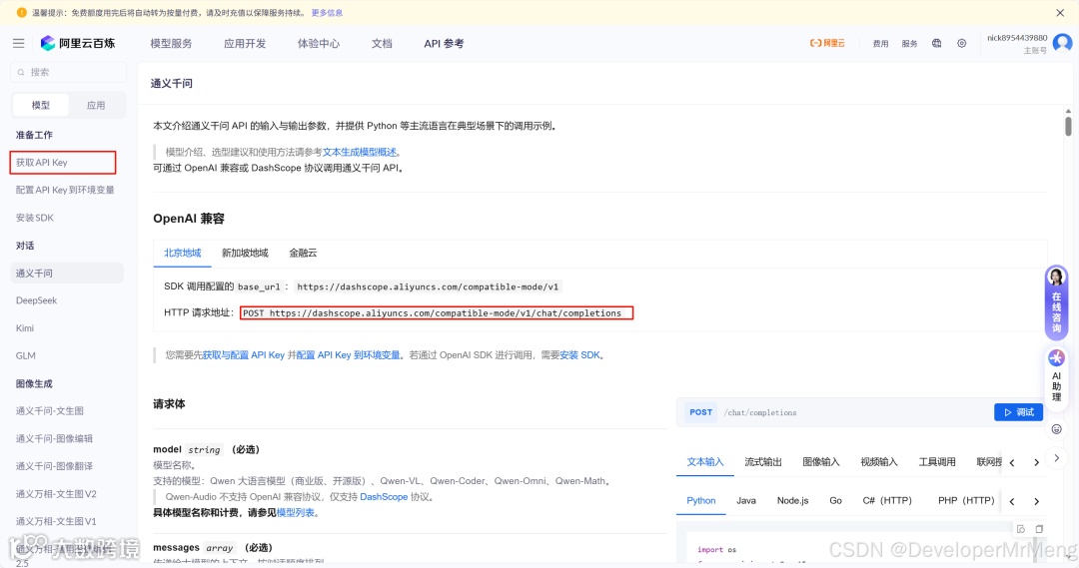The image size is (1079, 568).
Task: Switch the sidebar to 应用 toggle
Action: click(x=96, y=105)
